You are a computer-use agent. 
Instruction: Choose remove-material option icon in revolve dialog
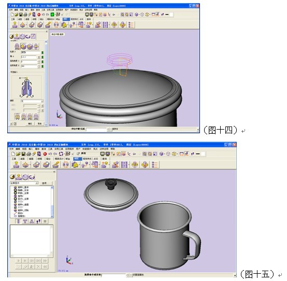[30, 46]
